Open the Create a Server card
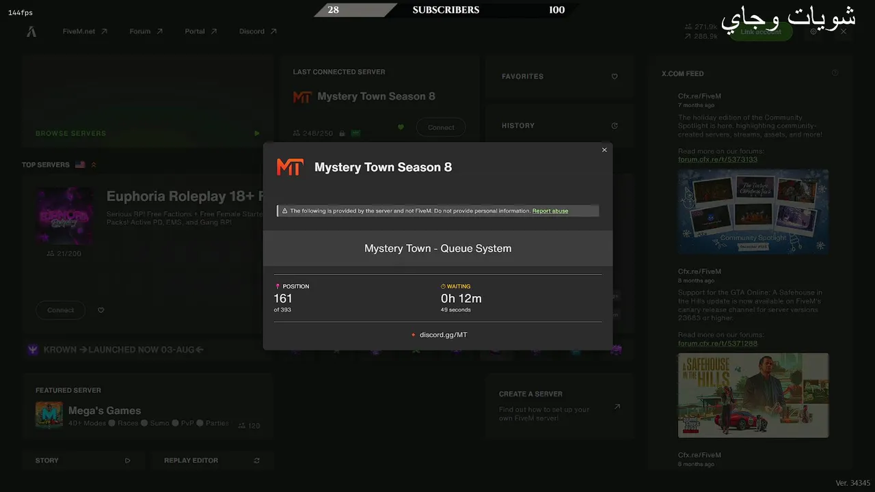Viewport: 875px width, 492px height. point(560,406)
